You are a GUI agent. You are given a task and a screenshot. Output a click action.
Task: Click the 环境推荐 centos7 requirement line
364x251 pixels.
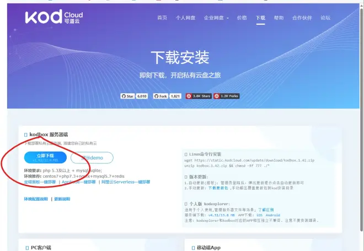click(74, 176)
